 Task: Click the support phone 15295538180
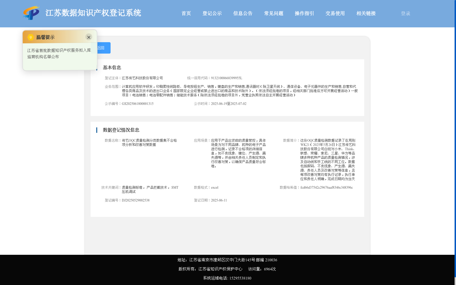coord(240,278)
